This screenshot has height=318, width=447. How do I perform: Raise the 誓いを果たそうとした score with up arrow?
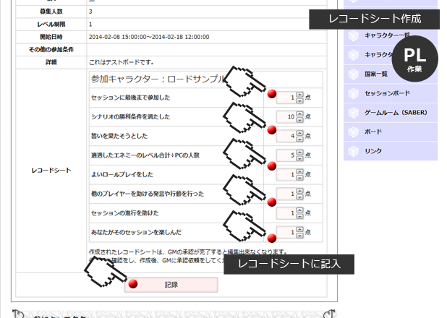tap(299, 134)
